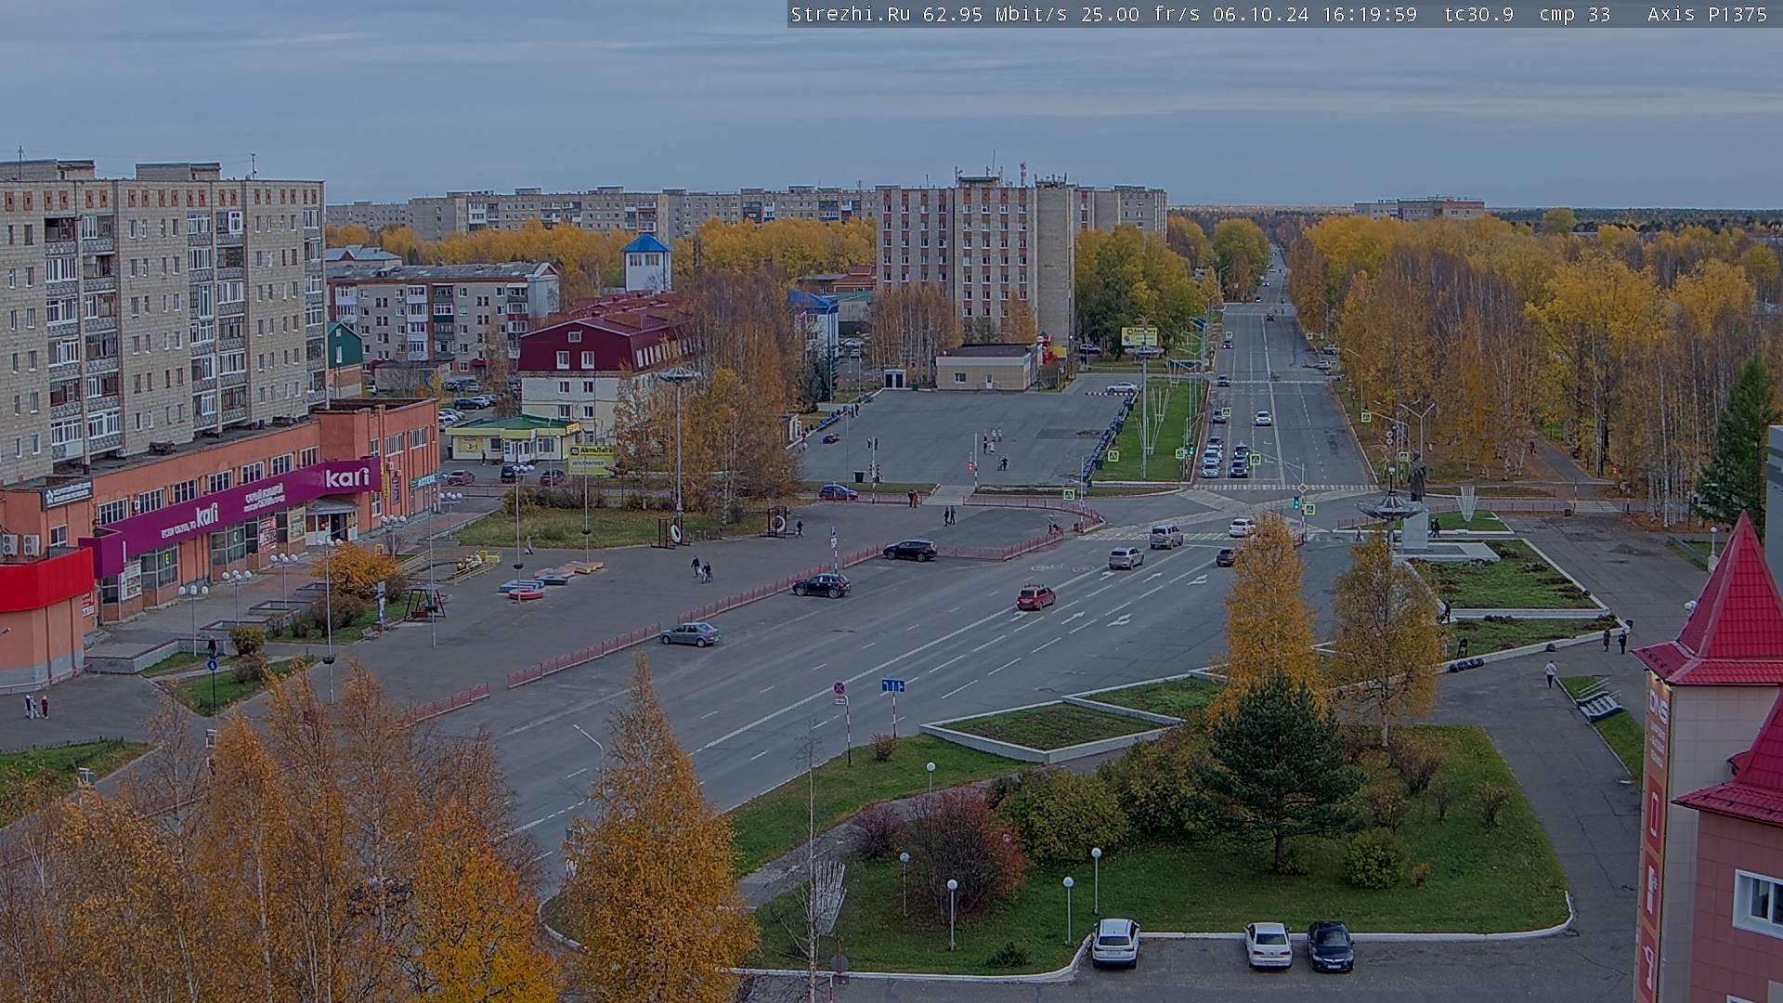Select the 62.95 Mbit/s bitrate readout

point(995,15)
